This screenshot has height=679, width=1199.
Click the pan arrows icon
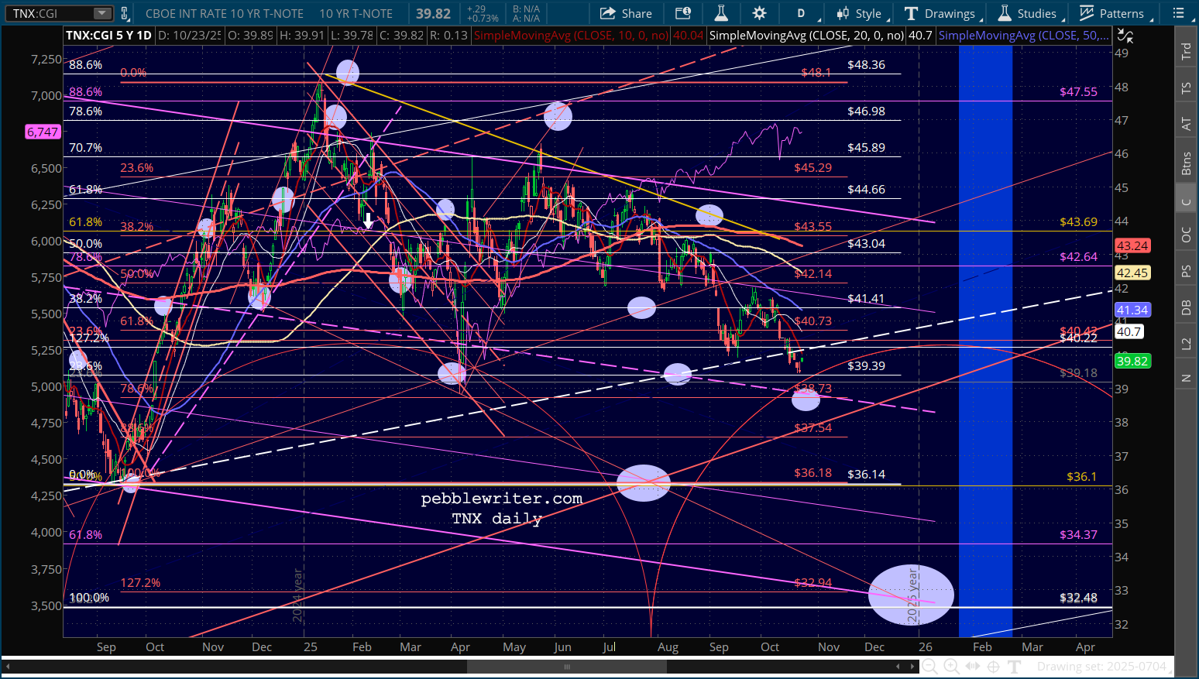click(973, 666)
